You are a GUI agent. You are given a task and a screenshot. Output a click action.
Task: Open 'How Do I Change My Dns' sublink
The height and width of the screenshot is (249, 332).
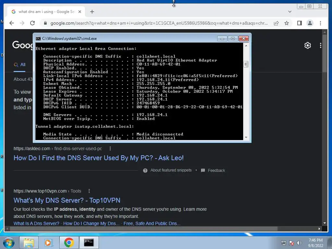coord(91,223)
